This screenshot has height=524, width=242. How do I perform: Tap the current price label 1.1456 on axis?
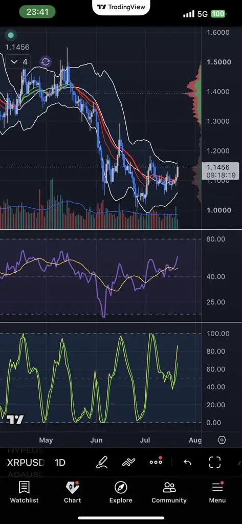[x=221, y=171]
